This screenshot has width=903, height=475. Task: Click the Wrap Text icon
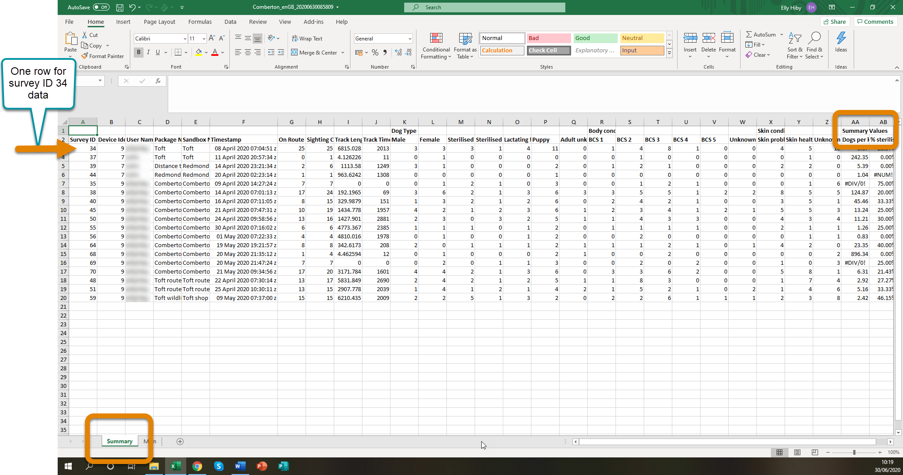tap(295, 38)
